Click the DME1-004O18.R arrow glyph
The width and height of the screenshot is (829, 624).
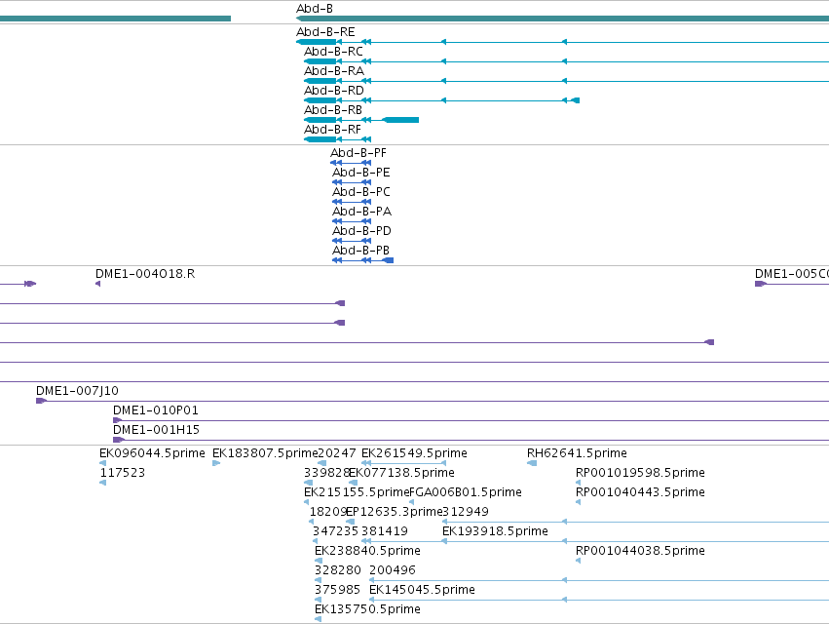click(x=97, y=285)
